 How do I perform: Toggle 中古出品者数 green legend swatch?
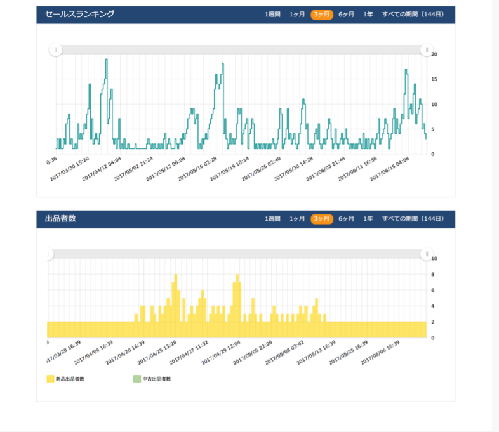pyautogui.click(x=136, y=379)
